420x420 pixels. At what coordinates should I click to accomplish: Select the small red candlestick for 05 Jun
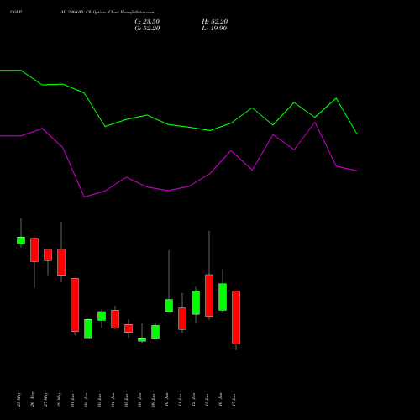coord(129,328)
